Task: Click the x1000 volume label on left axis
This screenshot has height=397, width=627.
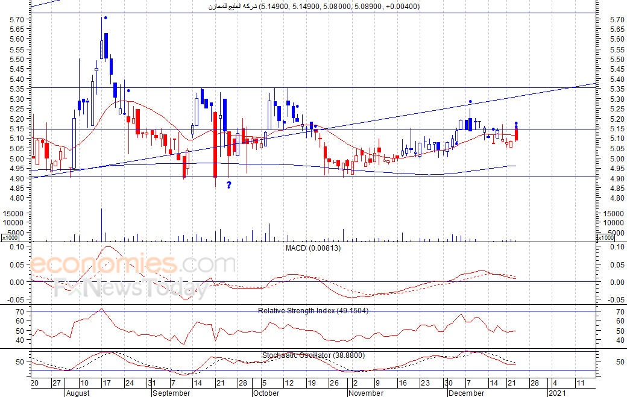Action: click(x=10, y=237)
